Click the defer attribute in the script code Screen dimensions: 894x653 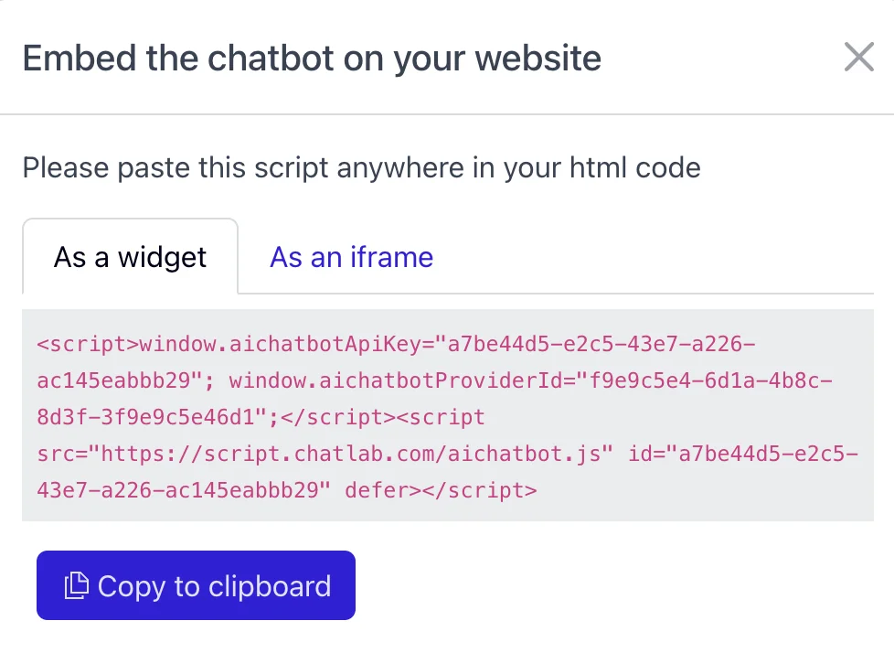pos(378,490)
